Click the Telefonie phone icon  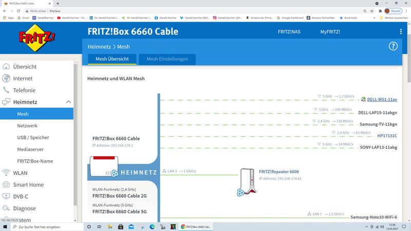point(6,90)
